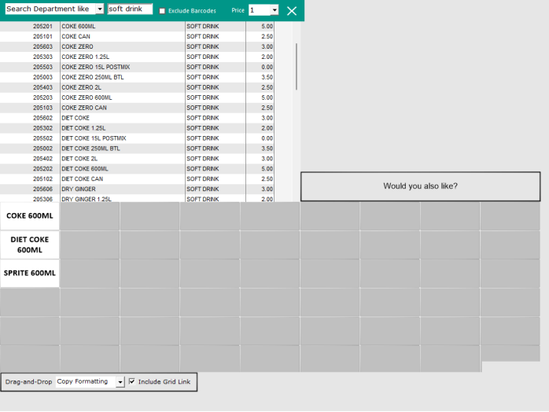The image size is (549, 412).
Task: Select the COKE ZERO 1.25L row
Action: pos(137,57)
